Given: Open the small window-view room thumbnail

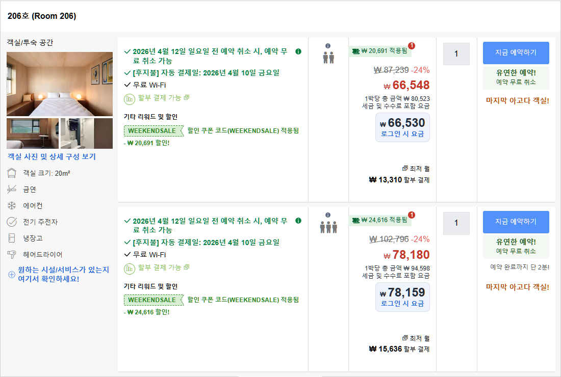Looking at the screenshot, I should [32, 133].
